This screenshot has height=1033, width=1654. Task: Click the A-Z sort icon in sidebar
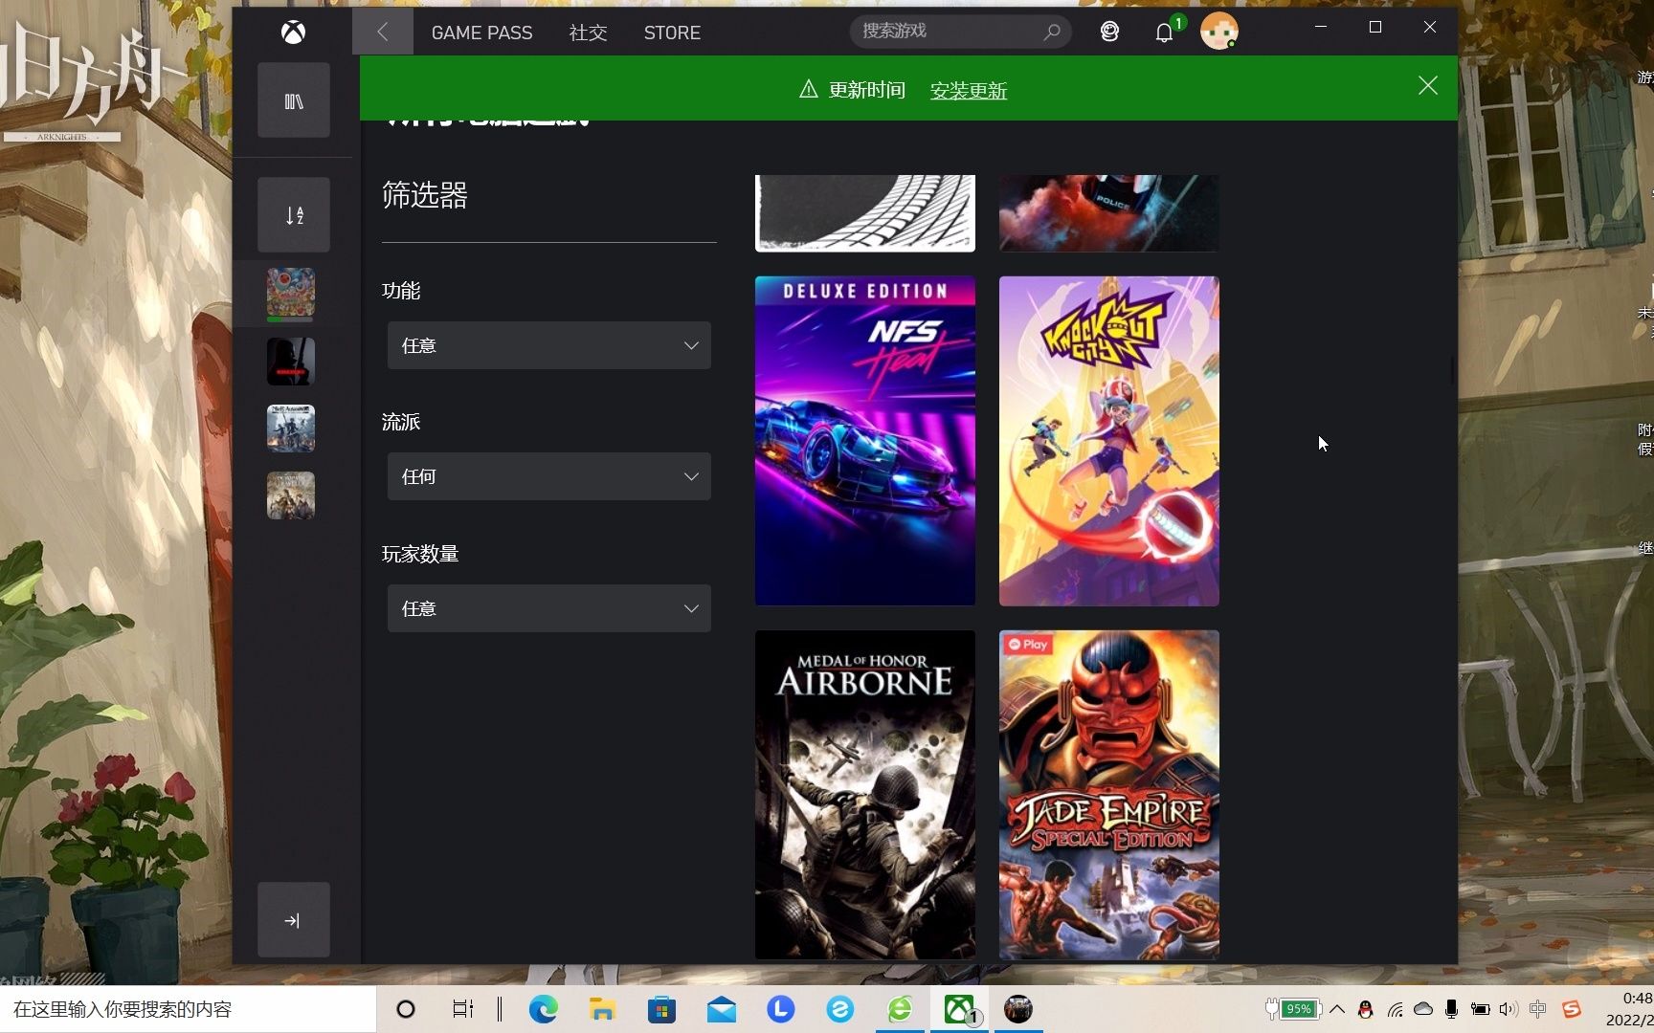pyautogui.click(x=294, y=215)
